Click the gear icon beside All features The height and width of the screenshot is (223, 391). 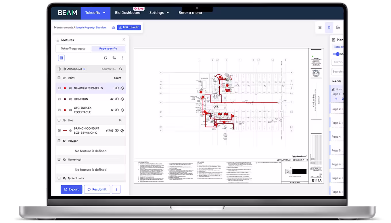click(59, 69)
